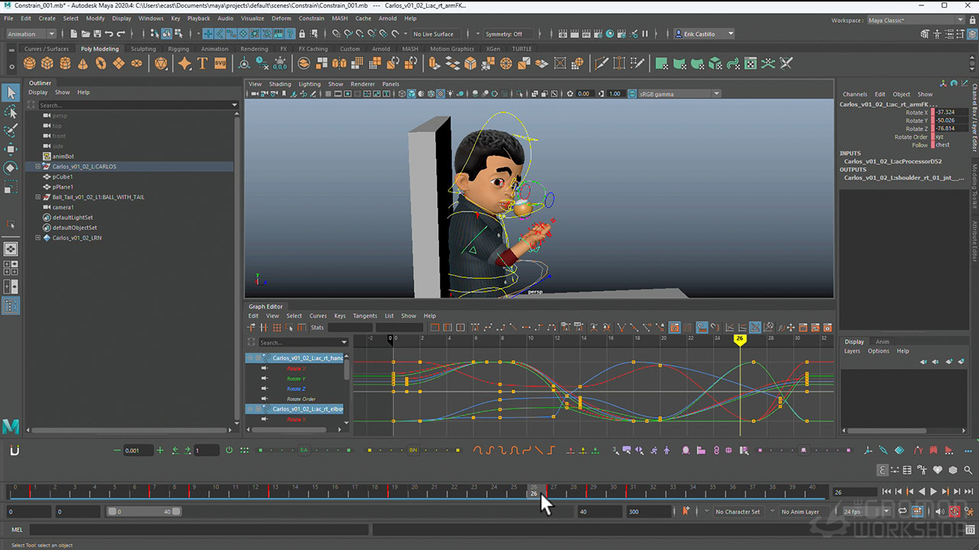This screenshot has width=979, height=550.
Task: Open the Animation menu set dropdown
Action: 31,34
